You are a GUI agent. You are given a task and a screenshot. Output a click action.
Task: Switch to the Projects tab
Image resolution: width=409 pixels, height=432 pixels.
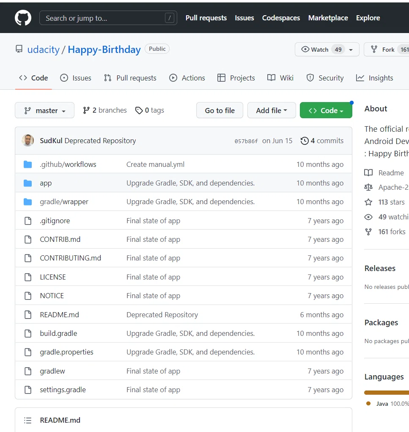point(236,78)
